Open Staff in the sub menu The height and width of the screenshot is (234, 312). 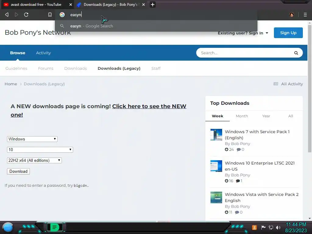[156, 69]
